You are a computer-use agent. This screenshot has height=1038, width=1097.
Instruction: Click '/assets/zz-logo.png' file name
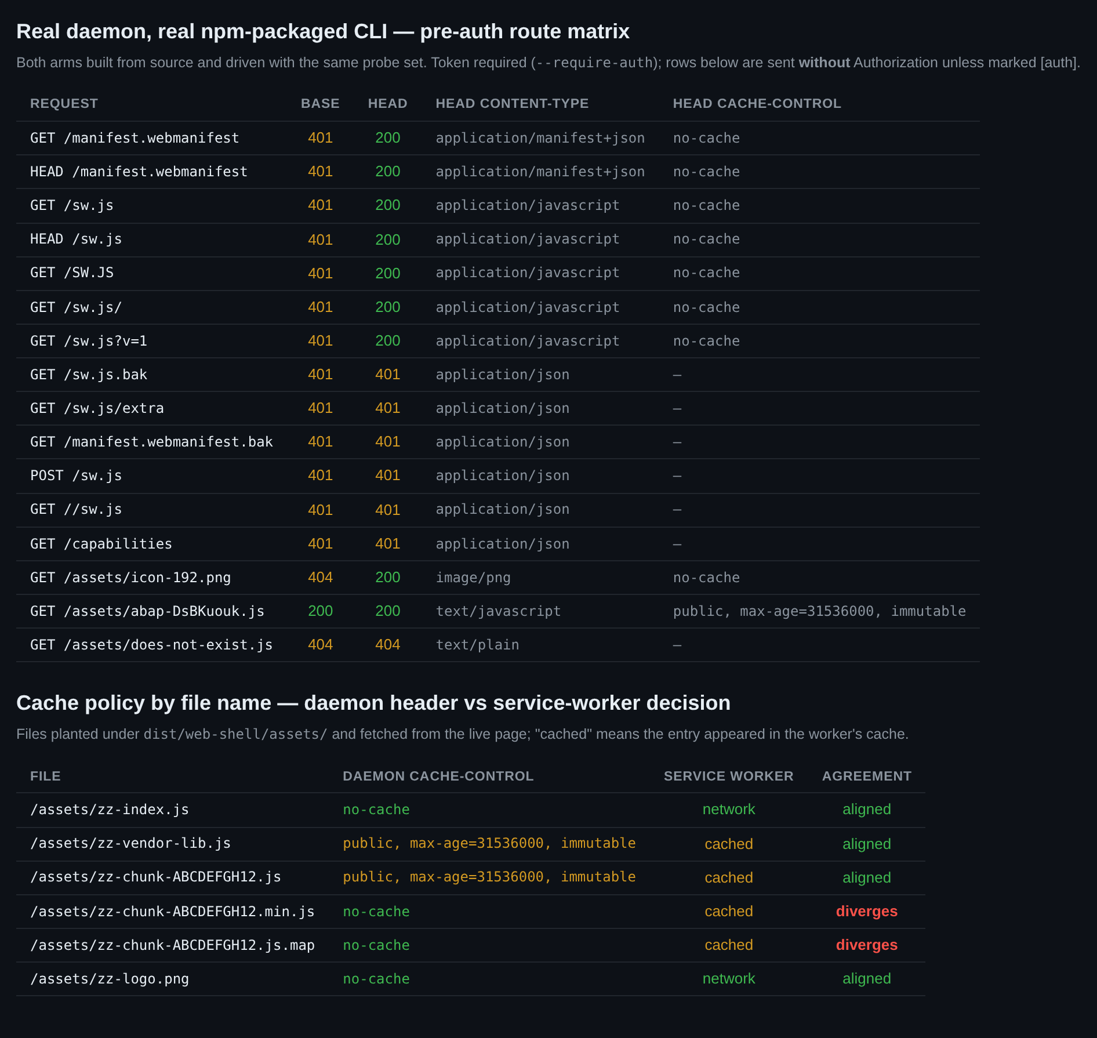pos(110,979)
